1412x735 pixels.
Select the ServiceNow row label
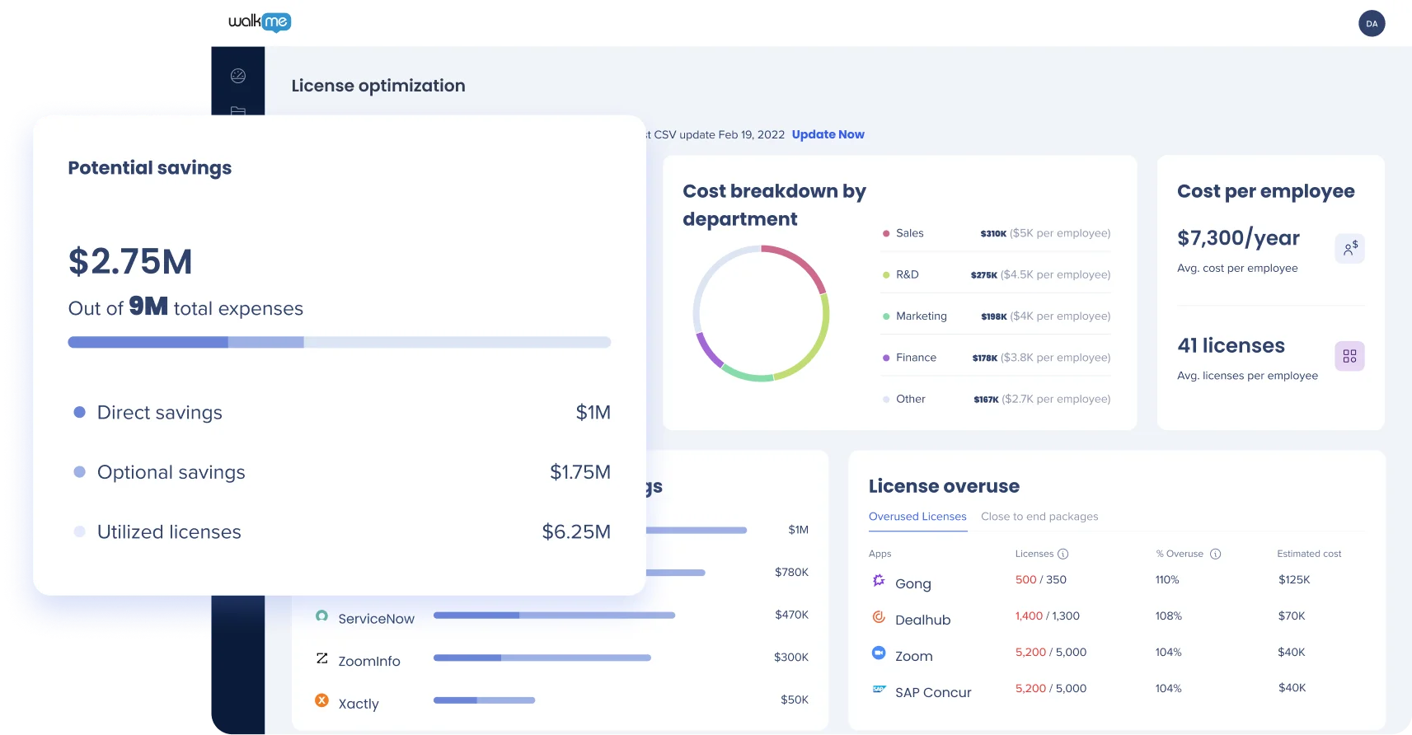pos(376,619)
